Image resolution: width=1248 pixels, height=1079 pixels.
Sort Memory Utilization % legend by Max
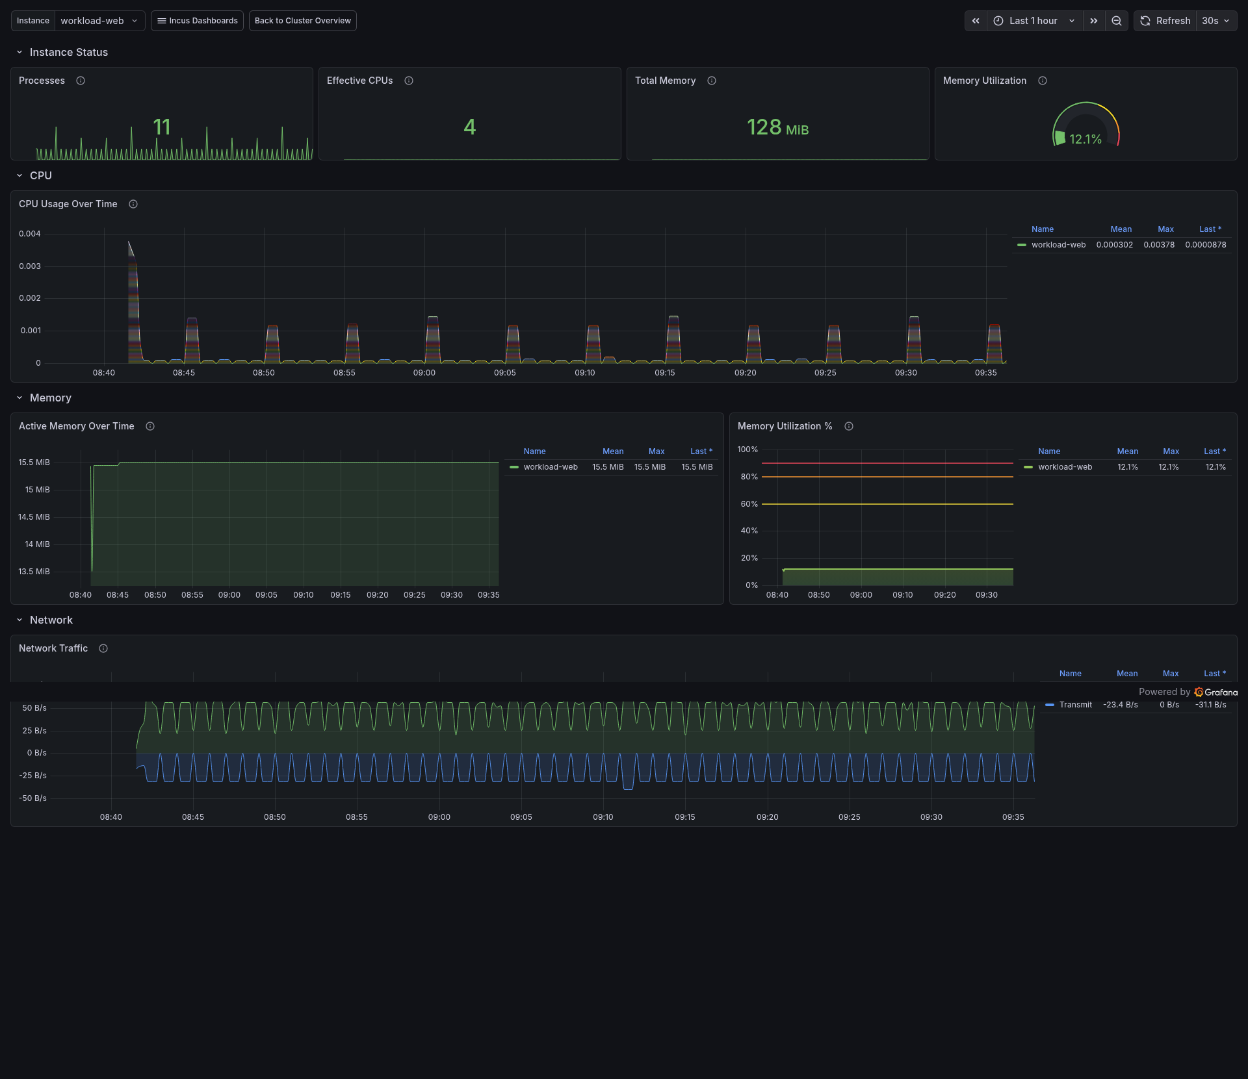click(x=1171, y=451)
